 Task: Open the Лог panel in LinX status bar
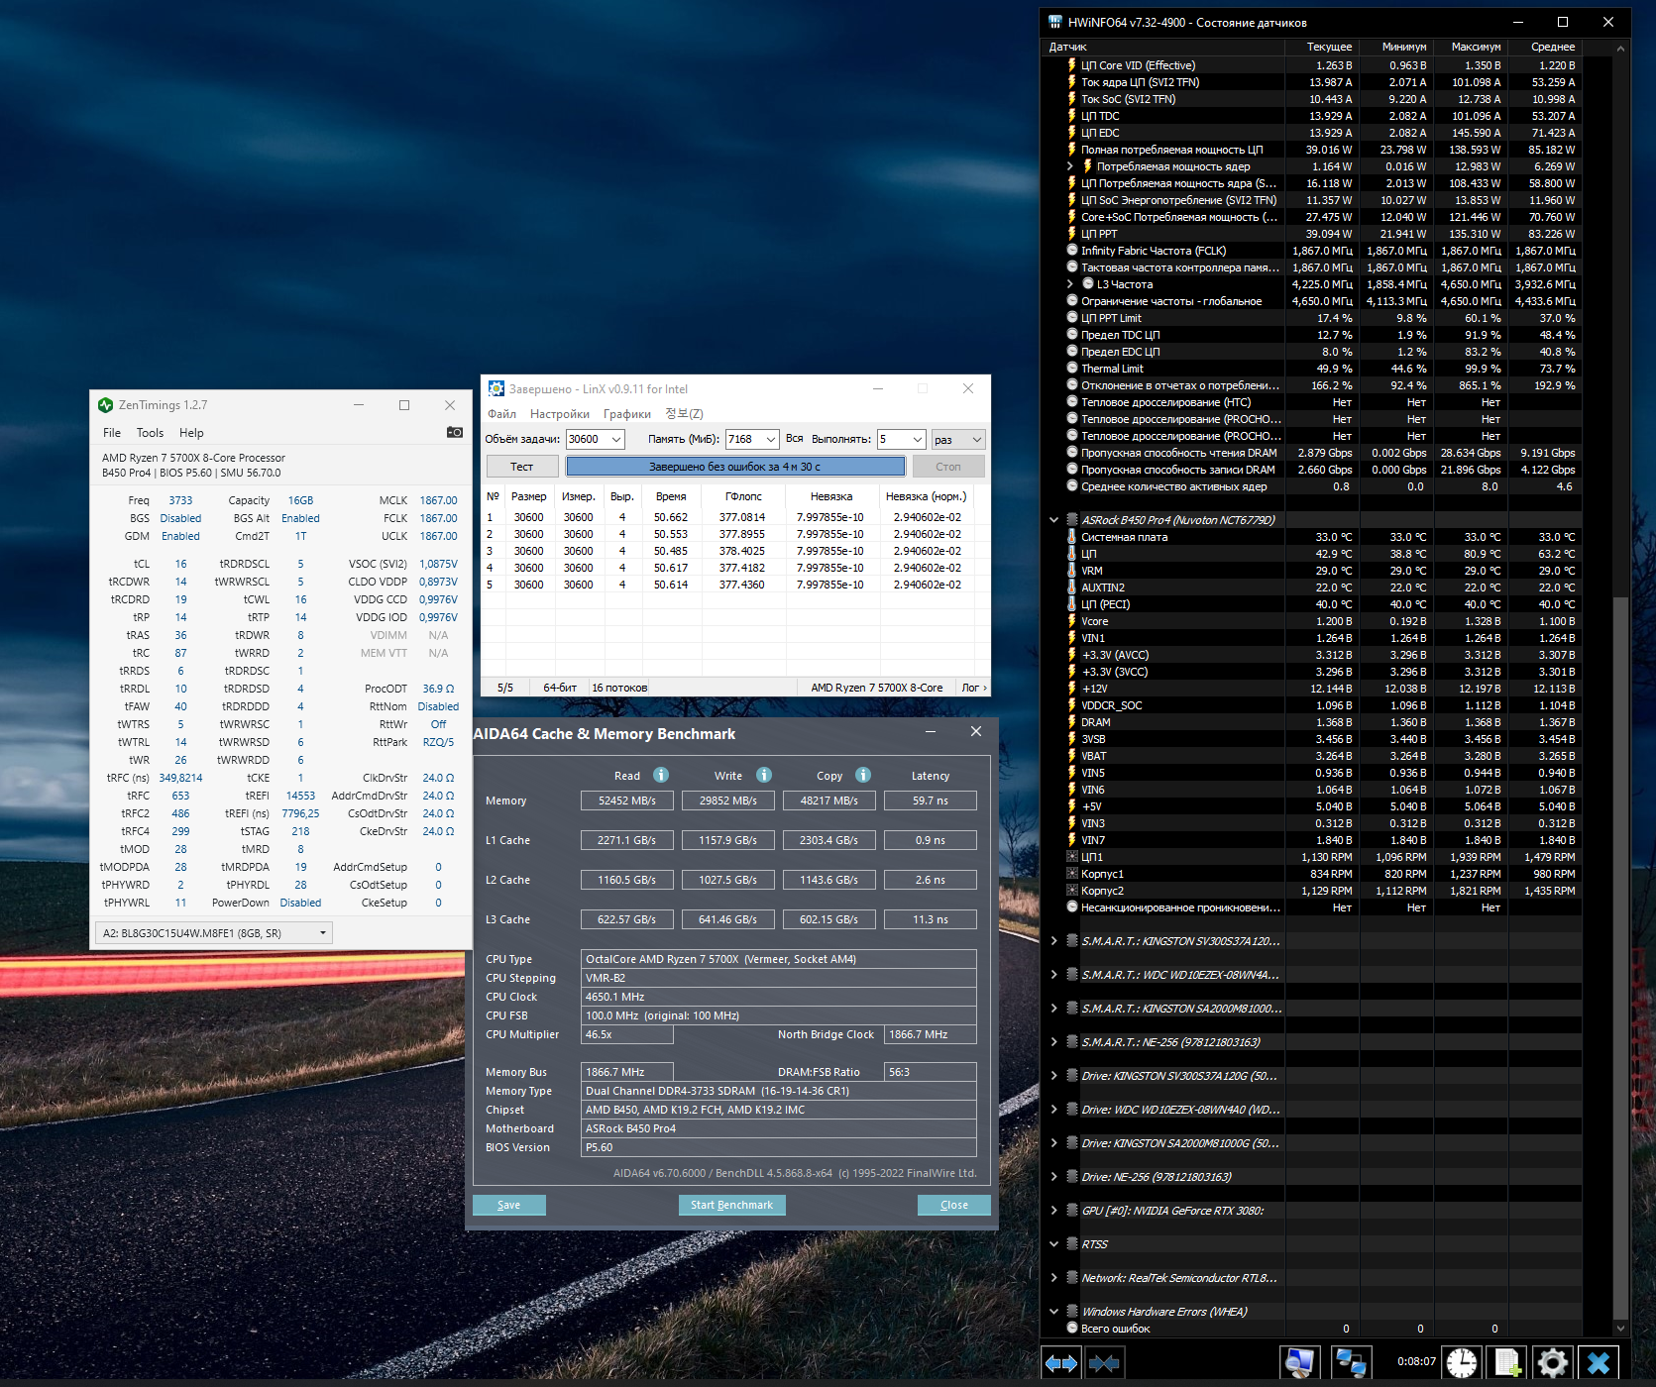click(973, 688)
